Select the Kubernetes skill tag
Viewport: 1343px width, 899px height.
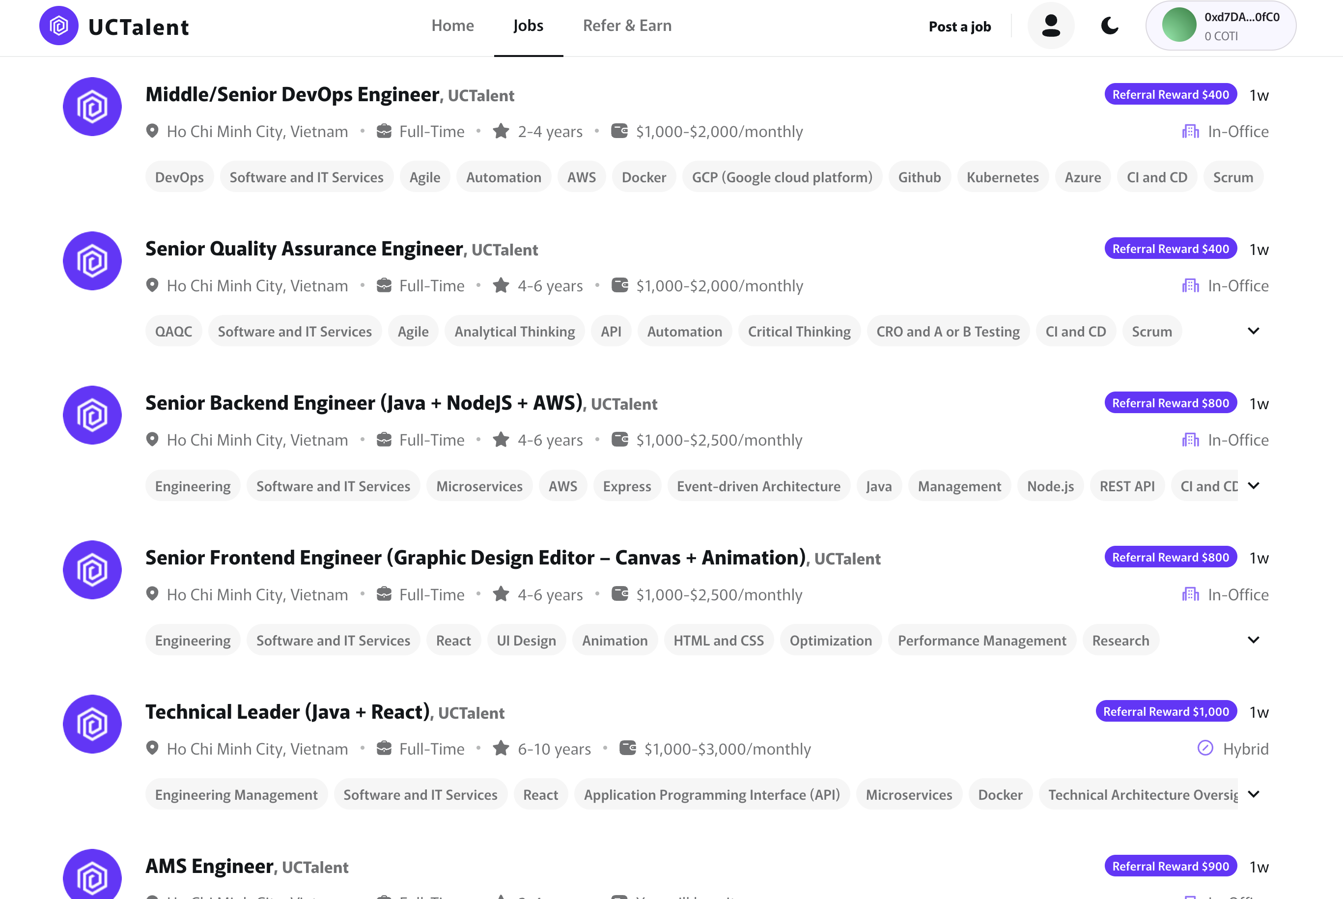click(x=1002, y=177)
